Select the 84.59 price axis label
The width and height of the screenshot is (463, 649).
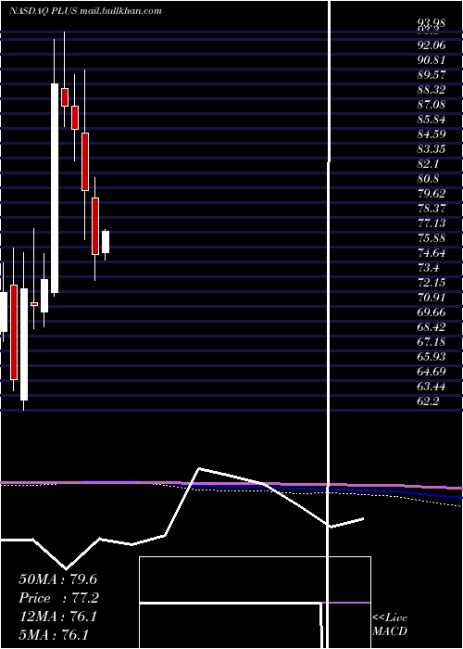pyautogui.click(x=432, y=134)
